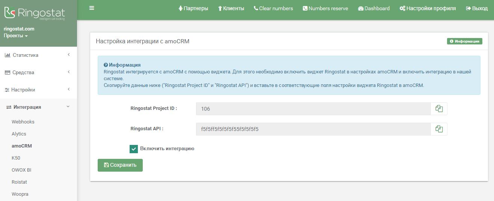The height and width of the screenshot is (201, 494).
Task: Click the ringostat.com account name
Action: (19, 29)
